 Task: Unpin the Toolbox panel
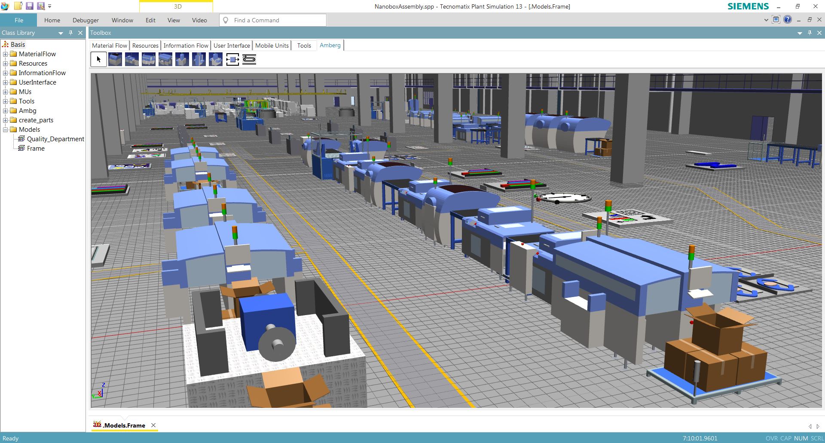810,33
